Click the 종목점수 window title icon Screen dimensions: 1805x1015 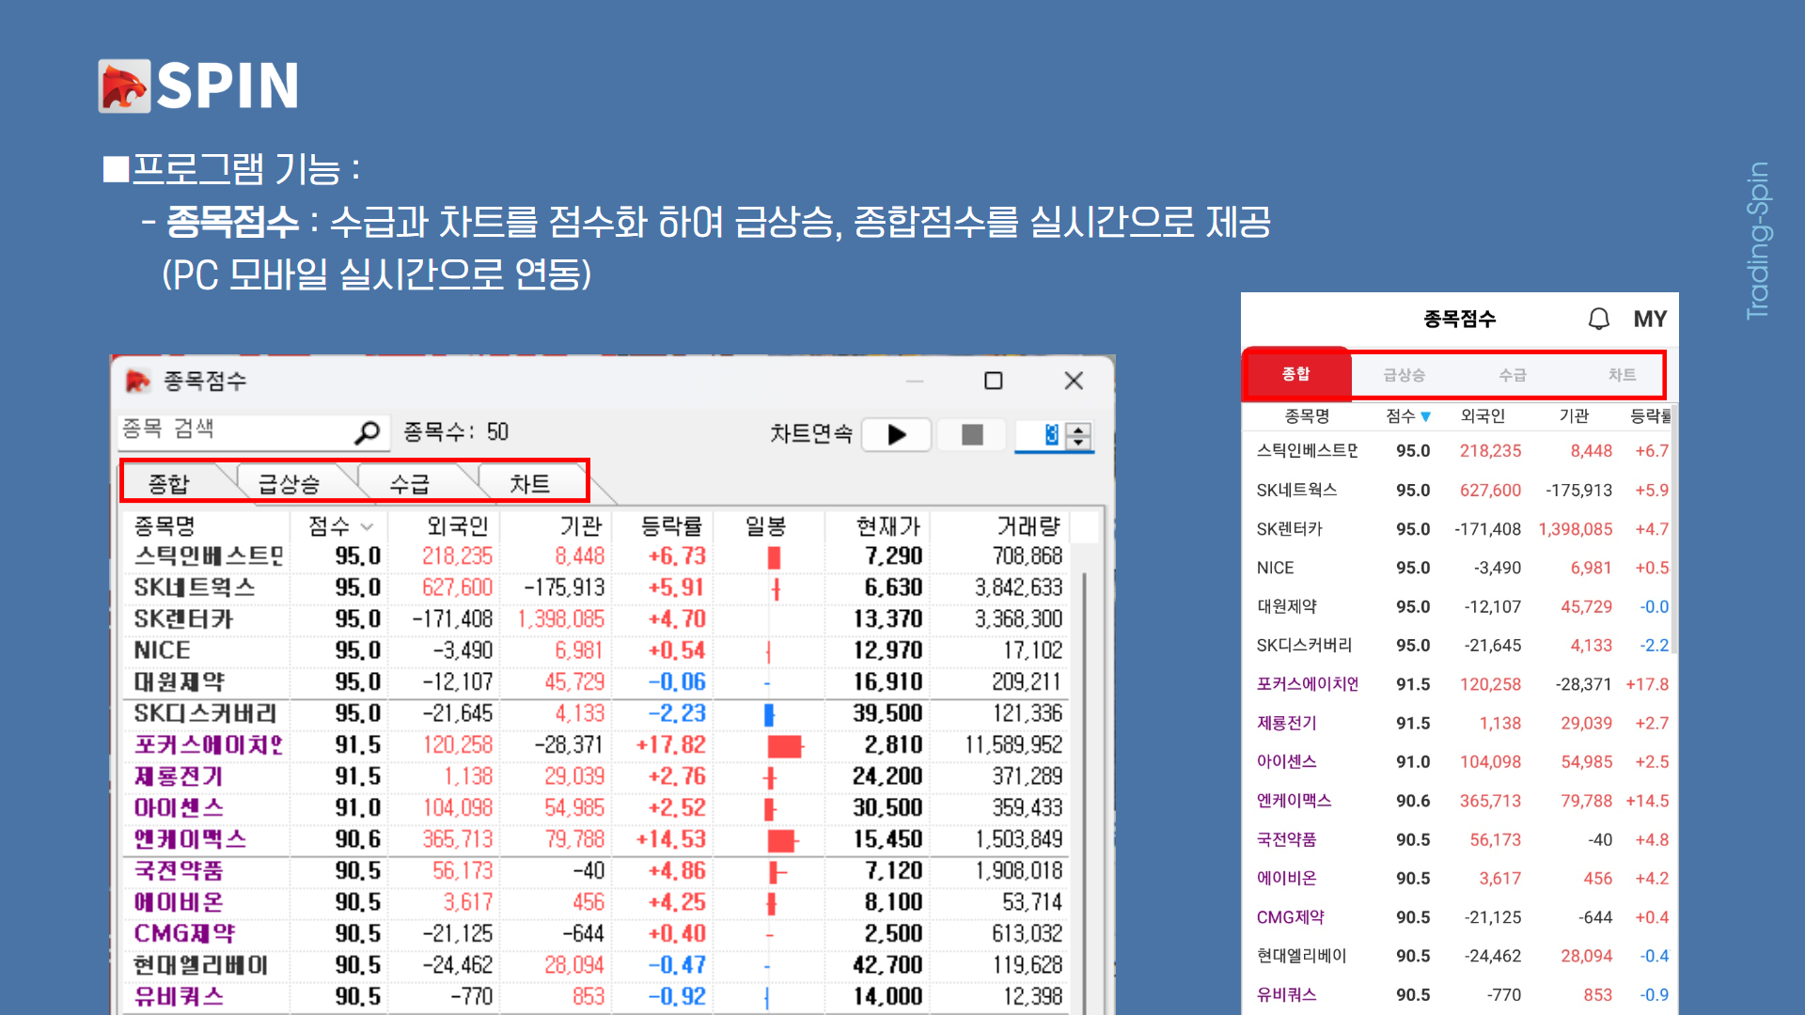(138, 381)
